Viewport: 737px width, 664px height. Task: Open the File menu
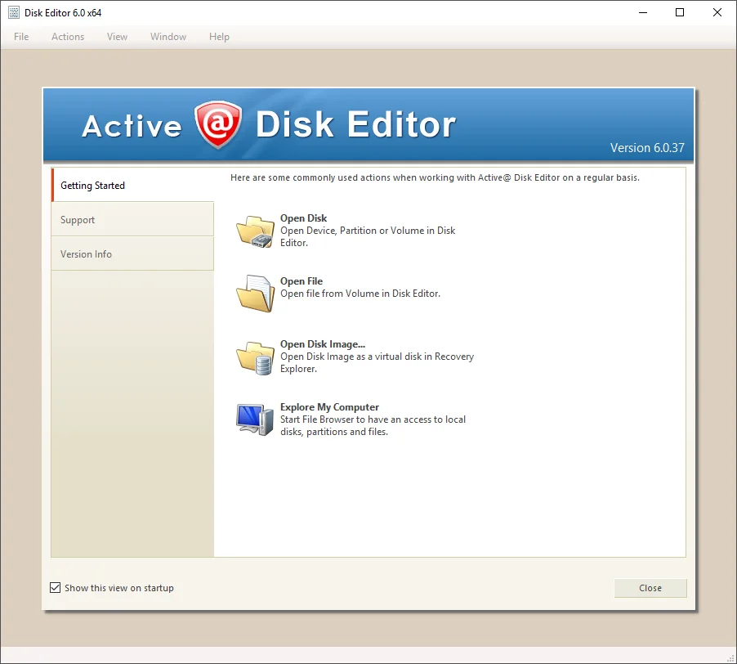coord(21,37)
